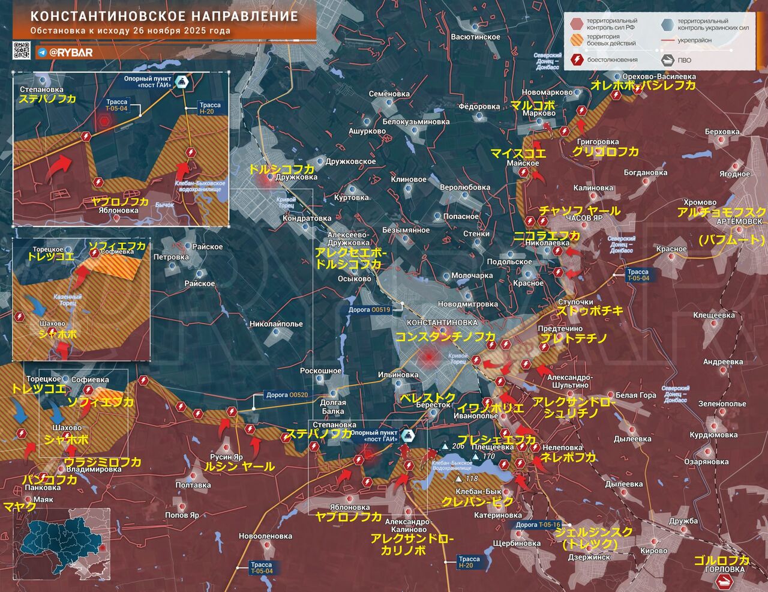Select the Трасса Н-20 label at the map bottom
The image size is (768, 592).
pos(469,562)
